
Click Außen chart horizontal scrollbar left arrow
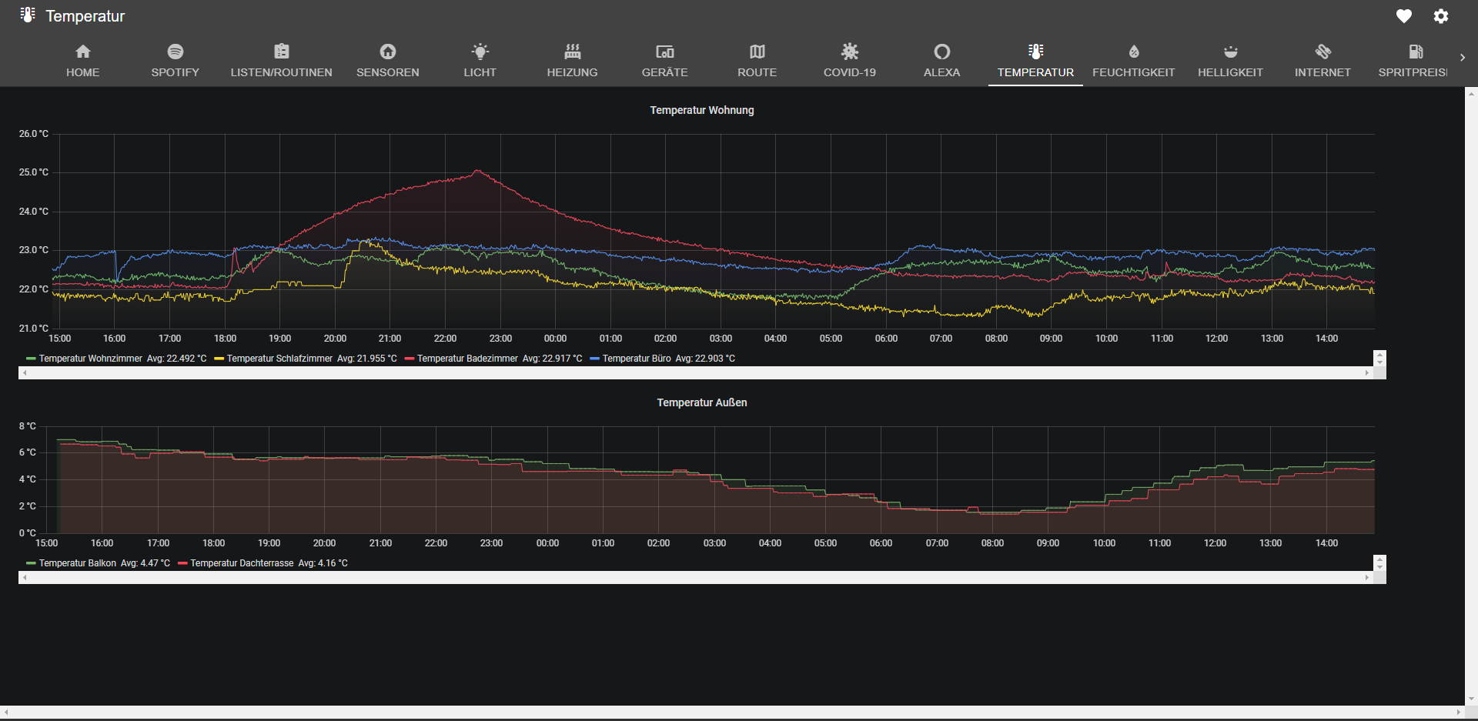[x=25, y=577]
